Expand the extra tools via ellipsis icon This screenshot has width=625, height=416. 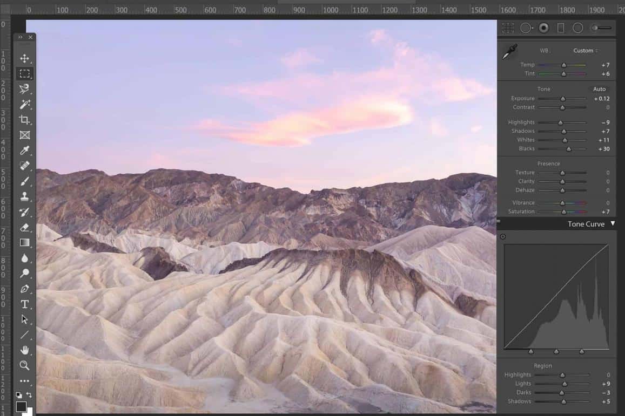pos(25,380)
